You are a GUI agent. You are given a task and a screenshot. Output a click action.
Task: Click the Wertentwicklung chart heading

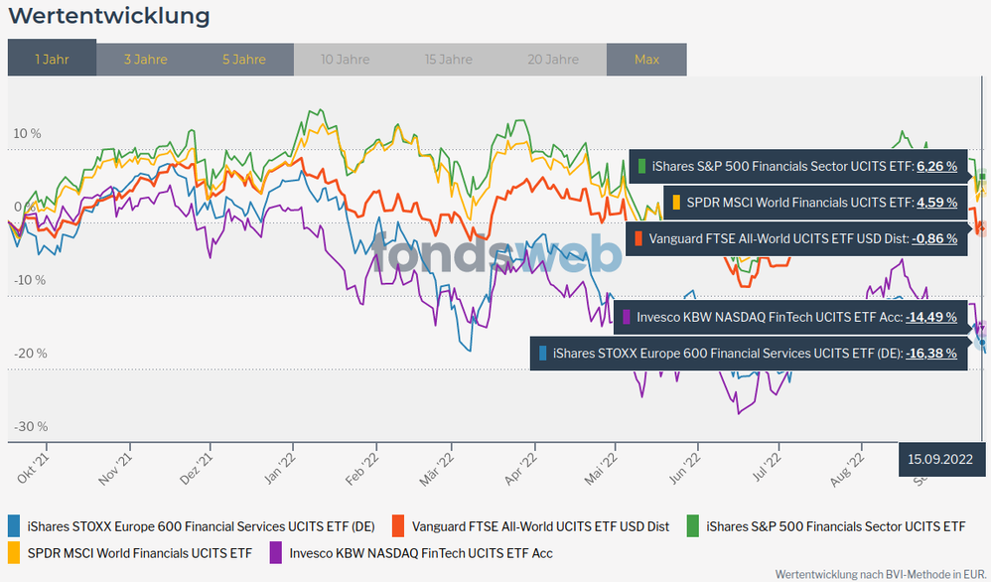(109, 16)
